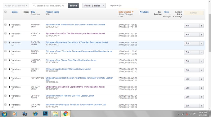
Task: Select checkbox for Emma Swan jacket row
Action: point(5,42)
